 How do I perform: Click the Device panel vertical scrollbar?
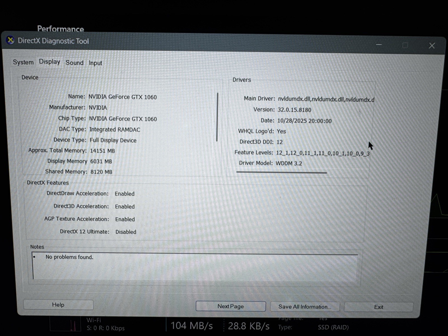[217, 117]
